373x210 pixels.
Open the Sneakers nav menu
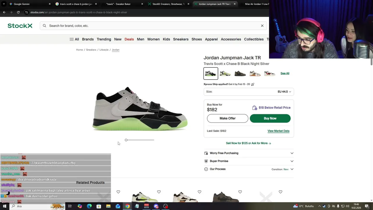(x=181, y=39)
